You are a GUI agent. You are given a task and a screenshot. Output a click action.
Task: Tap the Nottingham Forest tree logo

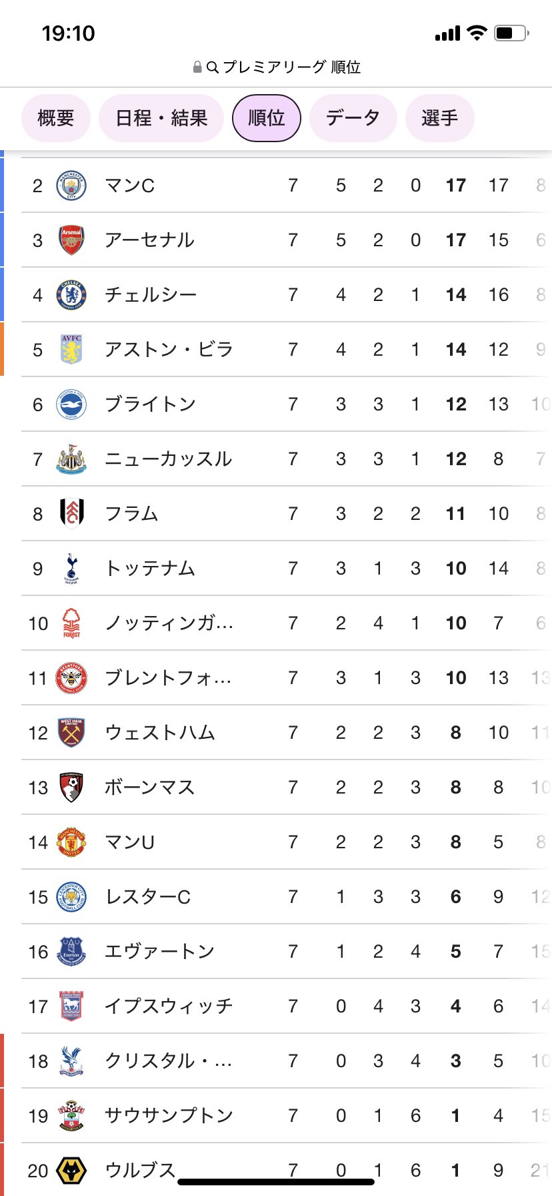point(71,623)
